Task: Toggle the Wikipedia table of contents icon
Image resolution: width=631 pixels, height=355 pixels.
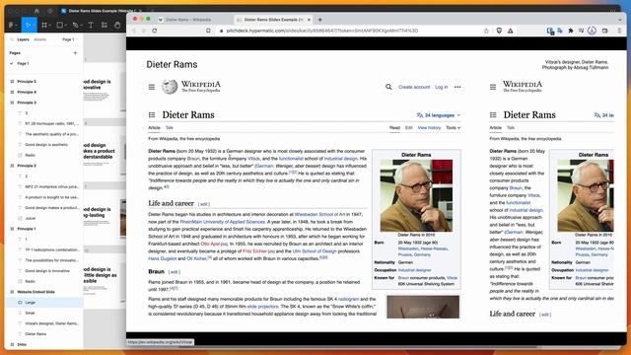Action: (152, 115)
